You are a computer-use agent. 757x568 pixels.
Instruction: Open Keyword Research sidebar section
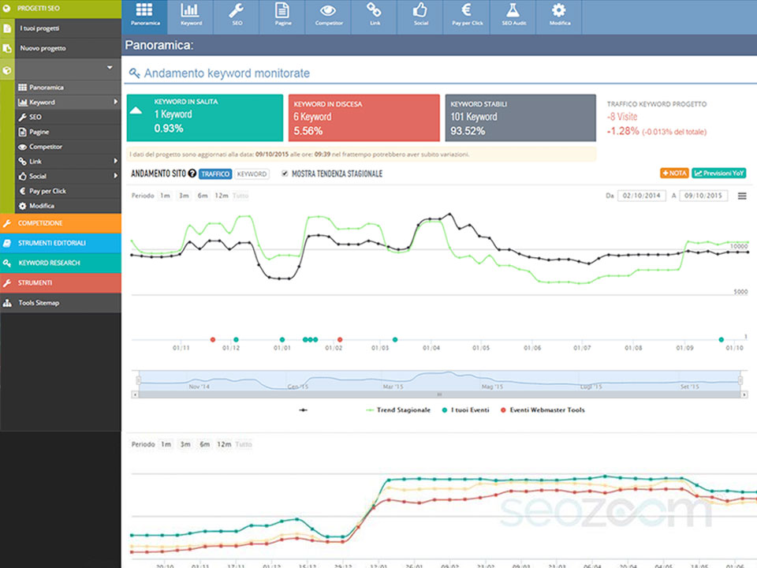pos(61,263)
